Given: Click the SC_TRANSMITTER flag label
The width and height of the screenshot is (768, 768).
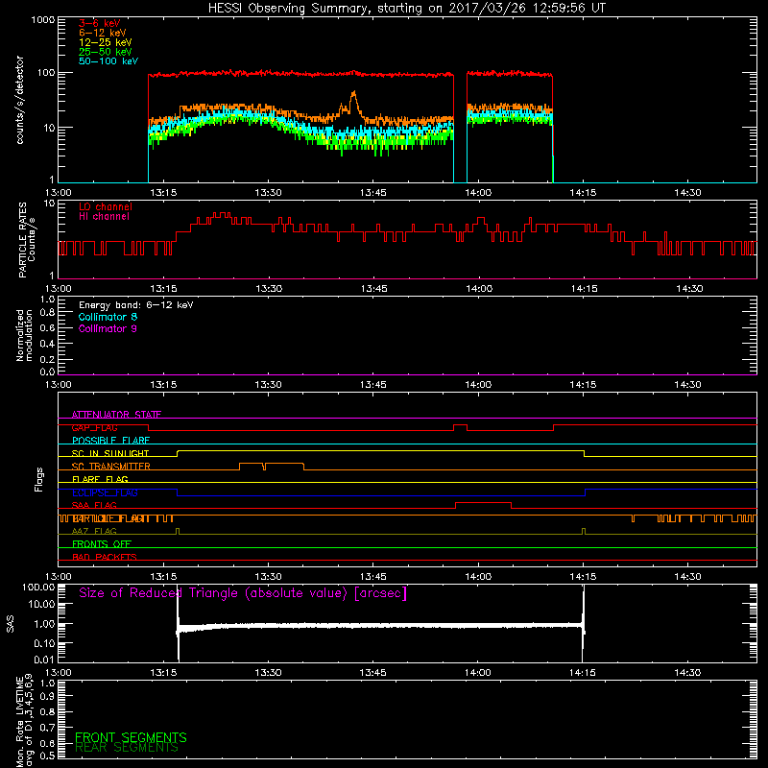Looking at the screenshot, I should pyautogui.click(x=111, y=467).
